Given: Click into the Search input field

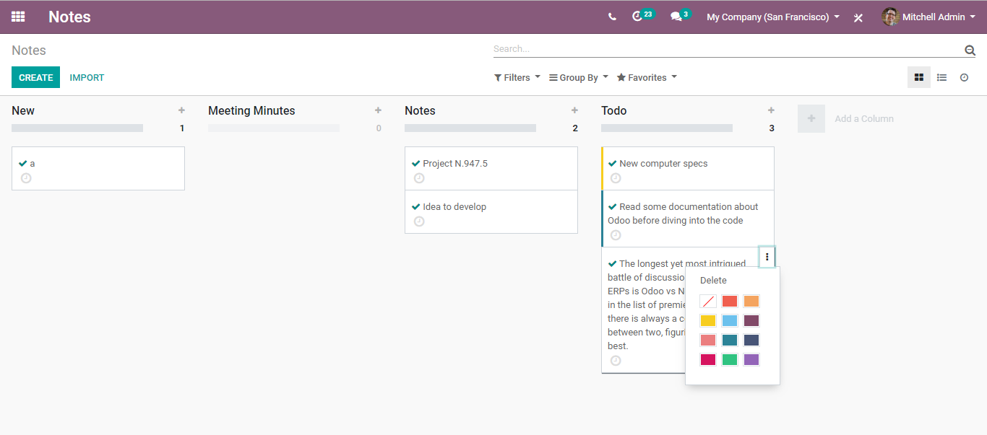Looking at the screenshot, I should [723, 49].
